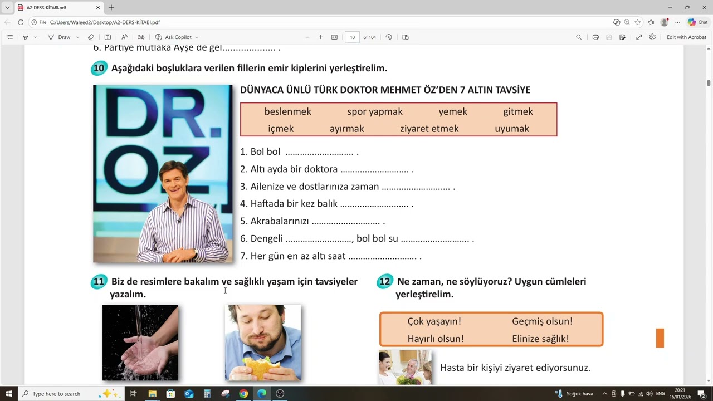Click the phrase "Çok yaşayın!"
713x401 pixels.
pyautogui.click(x=434, y=321)
